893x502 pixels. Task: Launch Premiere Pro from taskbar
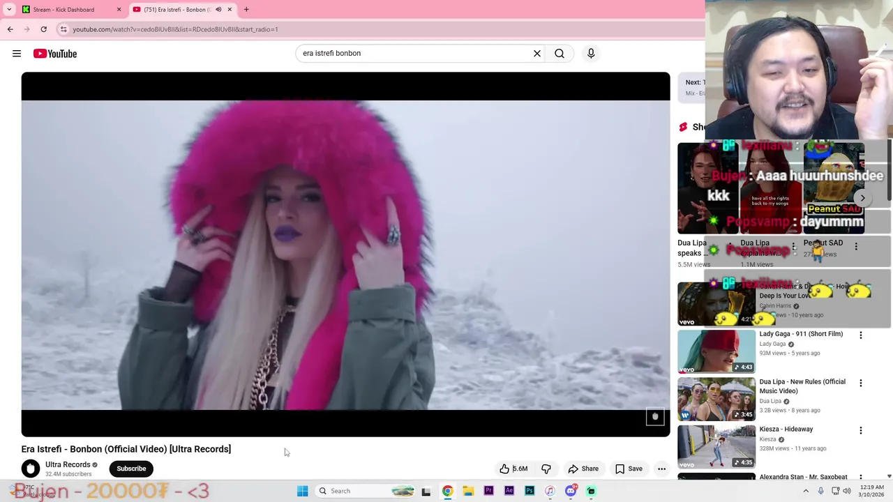[488, 491]
